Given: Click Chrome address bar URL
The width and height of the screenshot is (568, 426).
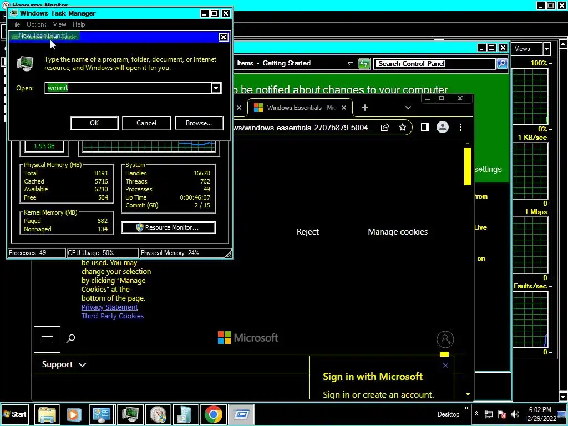Looking at the screenshot, I should (302, 128).
